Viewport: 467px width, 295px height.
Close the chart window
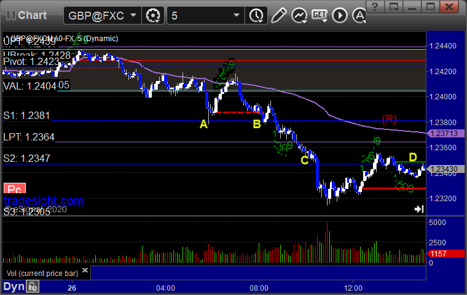[x=449, y=7]
